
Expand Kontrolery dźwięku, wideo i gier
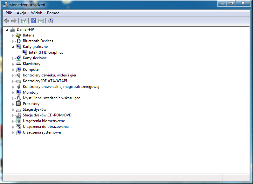click(x=13, y=76)
